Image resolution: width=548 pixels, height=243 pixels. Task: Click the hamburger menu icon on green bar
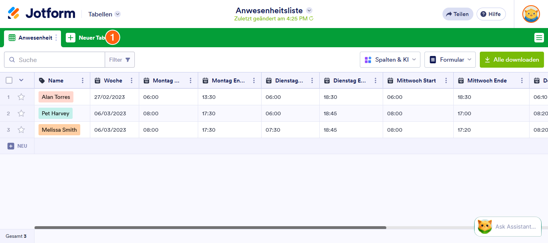click(539, 38)
